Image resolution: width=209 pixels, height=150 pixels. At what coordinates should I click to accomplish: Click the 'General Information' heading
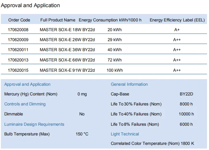click(129, 84)
